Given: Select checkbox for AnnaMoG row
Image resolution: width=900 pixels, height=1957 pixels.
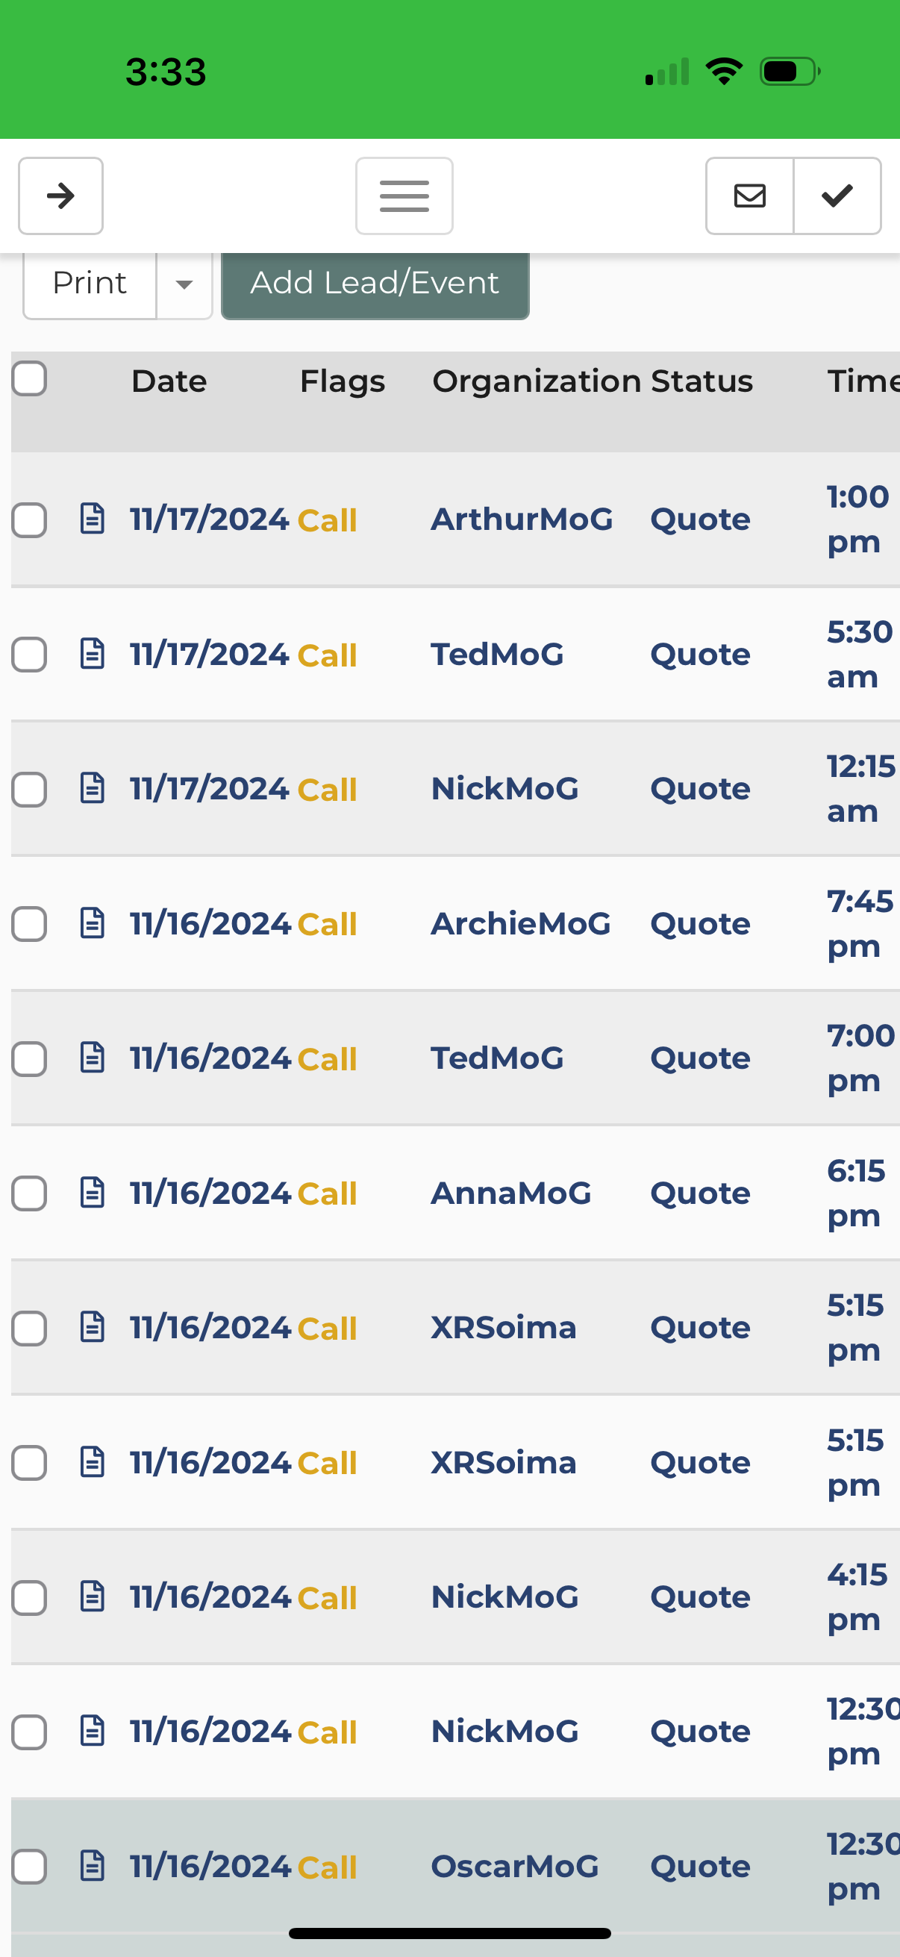Looking at the screenshot, I should click(30, 1193).
